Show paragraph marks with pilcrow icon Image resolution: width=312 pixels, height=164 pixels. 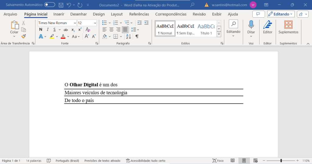(137, 36)
